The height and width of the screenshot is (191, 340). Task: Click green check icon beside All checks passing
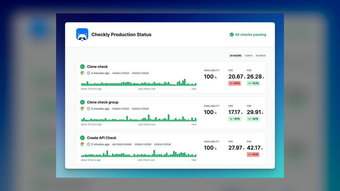[232, 35]
